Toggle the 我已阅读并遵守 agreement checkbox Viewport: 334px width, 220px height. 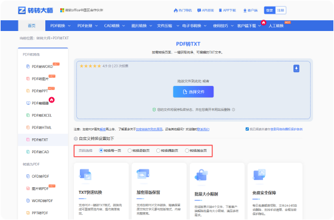(x=247, y=129)
